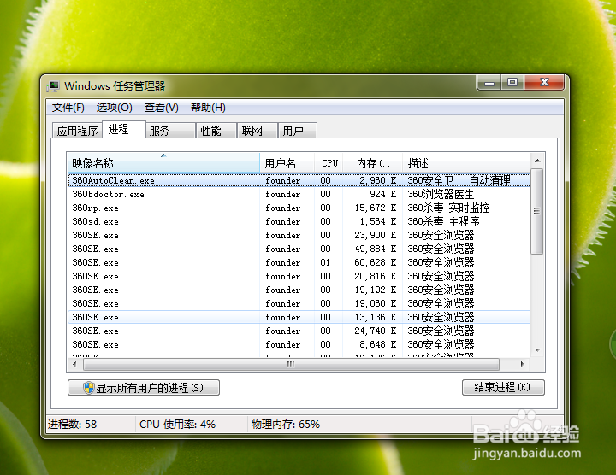Open the 选项(O) menu
616x475 pixels.
tap(115, 108)
